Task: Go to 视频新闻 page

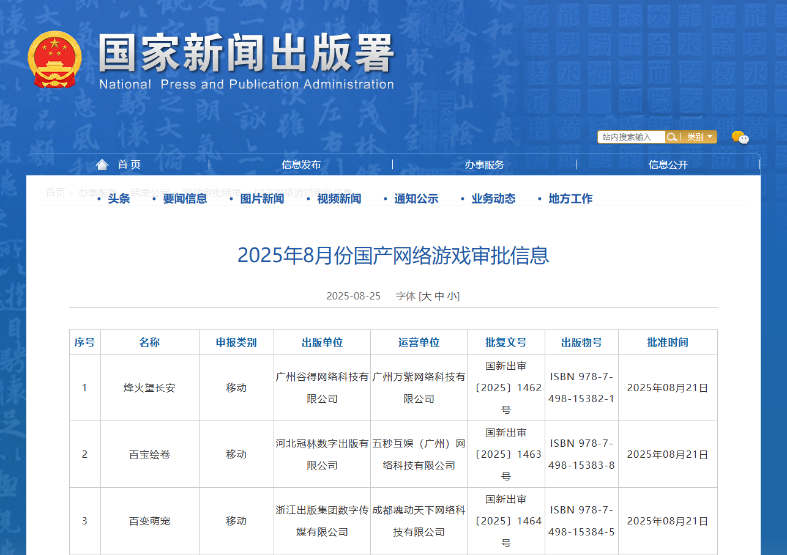Action: (339, 199)
